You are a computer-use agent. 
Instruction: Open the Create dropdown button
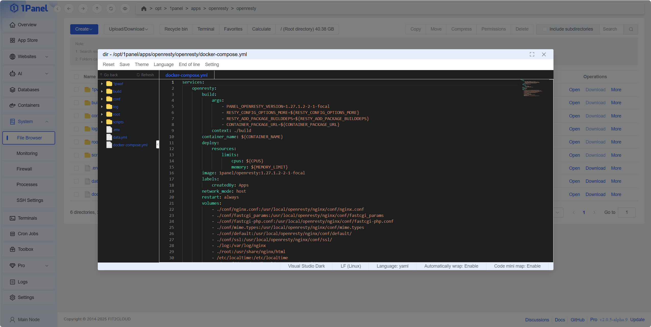click(x=84, y=29)
